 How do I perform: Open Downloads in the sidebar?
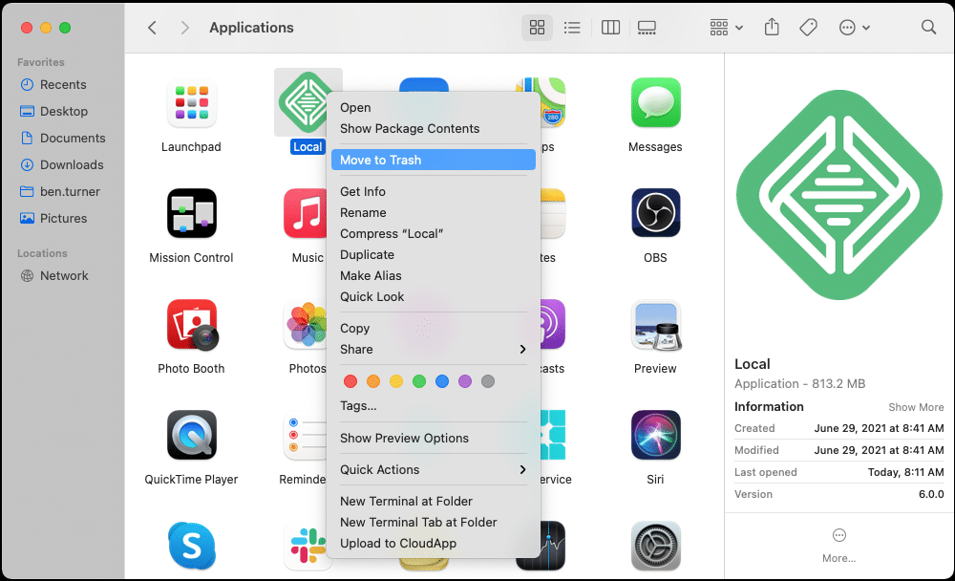pos(71,164)
